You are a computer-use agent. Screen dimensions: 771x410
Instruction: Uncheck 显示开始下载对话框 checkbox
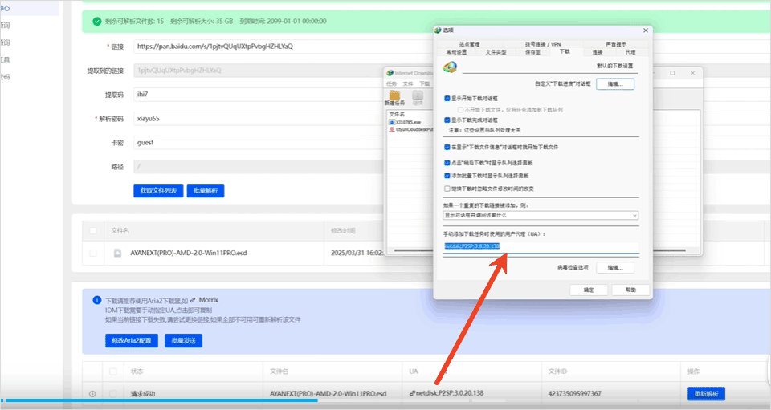coord(447,99)
